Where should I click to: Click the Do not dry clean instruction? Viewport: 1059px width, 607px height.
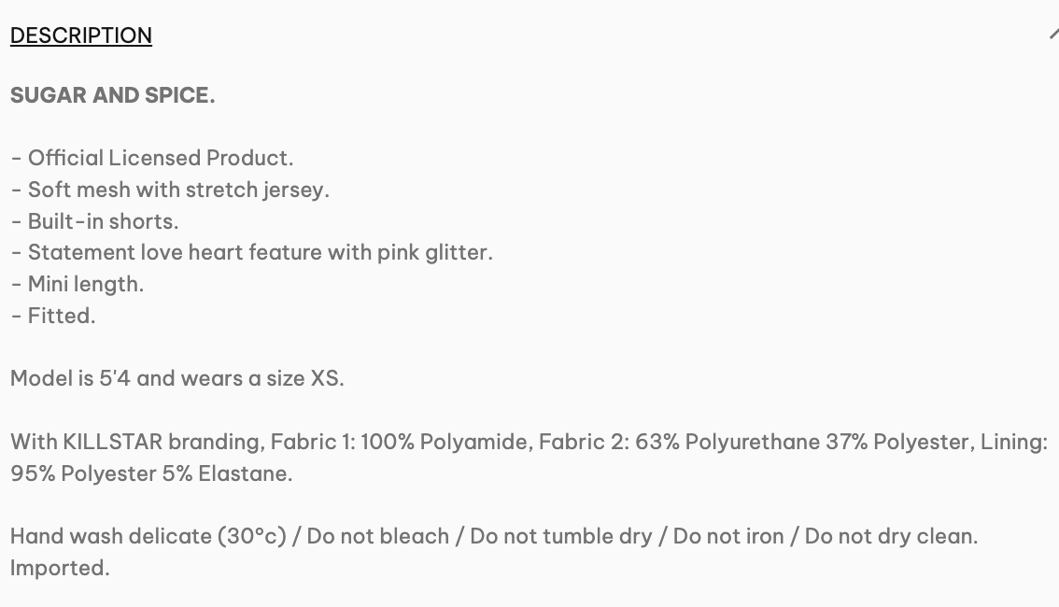click(x=890, y=537)
